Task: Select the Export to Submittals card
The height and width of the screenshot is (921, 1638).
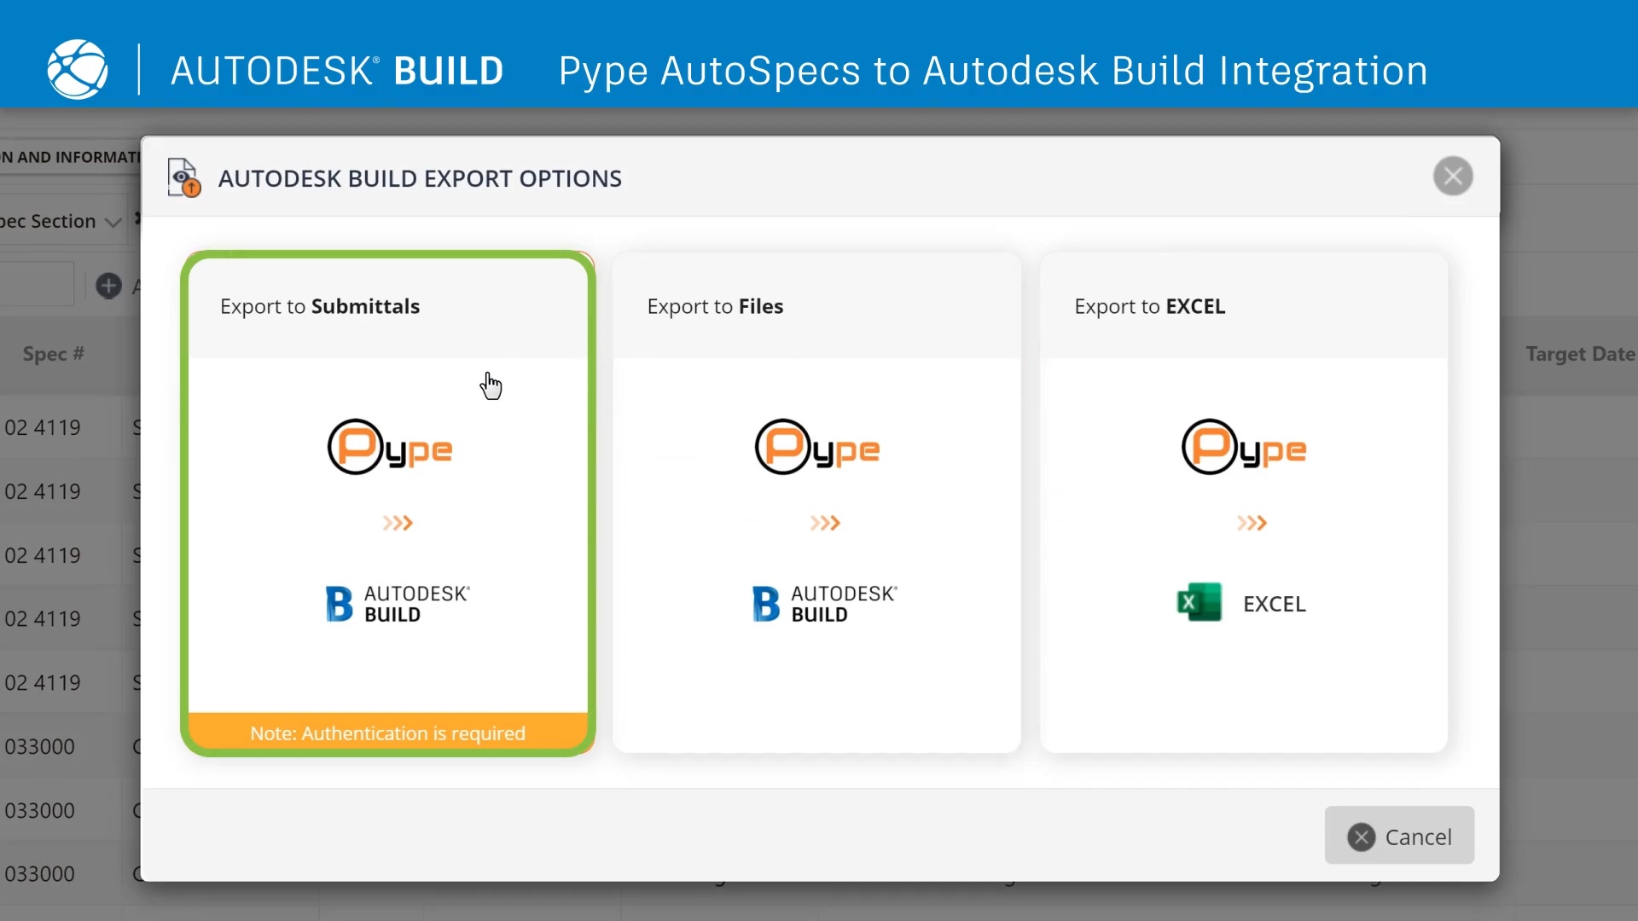Action: [x=388, y=503]
